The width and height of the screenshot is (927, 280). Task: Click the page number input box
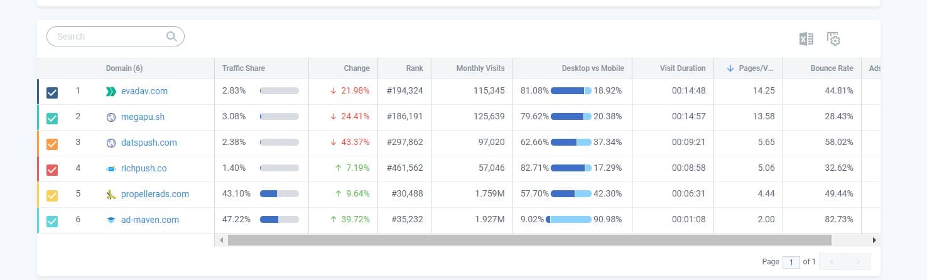[x=791, y=262]
